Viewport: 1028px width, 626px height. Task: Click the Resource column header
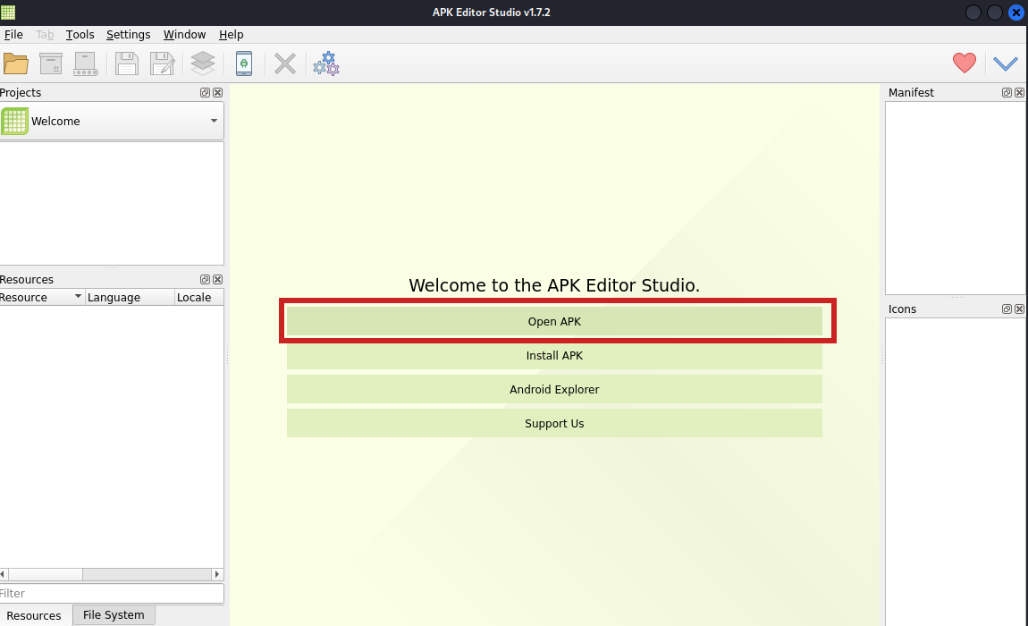[x=42, y=297]
